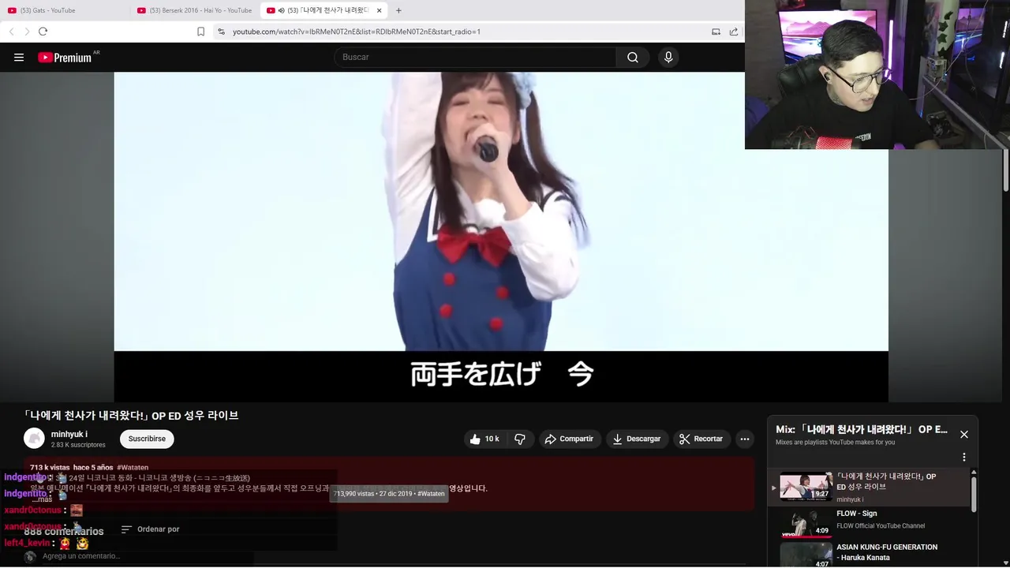
Task: Play FLOW - Sign from playlist
Action: [x=868, y=521]
